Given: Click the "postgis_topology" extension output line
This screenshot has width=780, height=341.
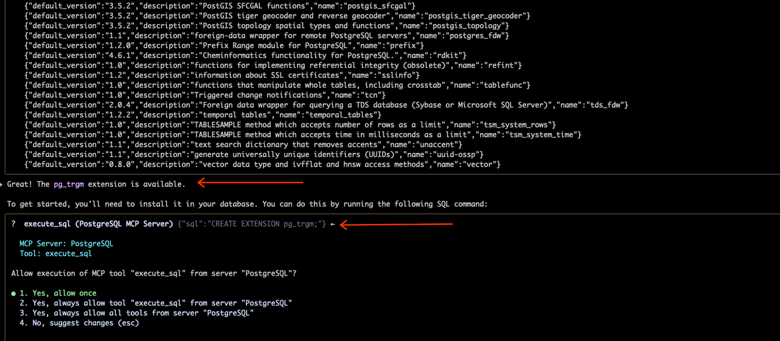Looking at the screenshot, I should pyautogui.click(x=266, y=26).
